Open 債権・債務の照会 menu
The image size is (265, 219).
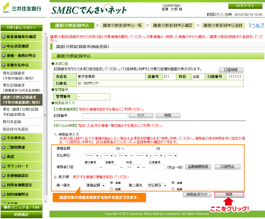tap(21, 56)
